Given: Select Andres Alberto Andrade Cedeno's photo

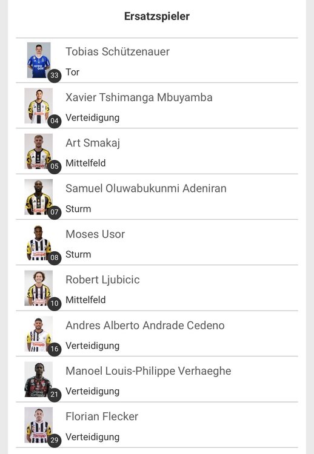Looking at the screenshot, I should point(39,334).
